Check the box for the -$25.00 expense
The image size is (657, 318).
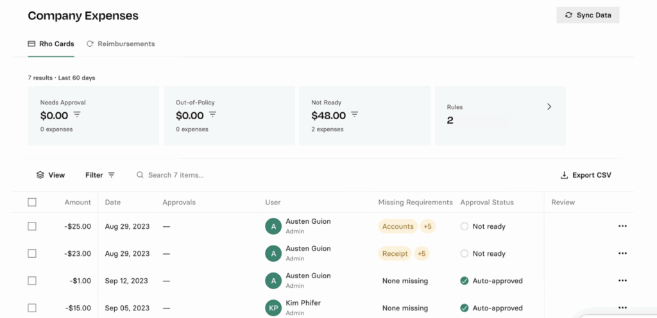32,226
